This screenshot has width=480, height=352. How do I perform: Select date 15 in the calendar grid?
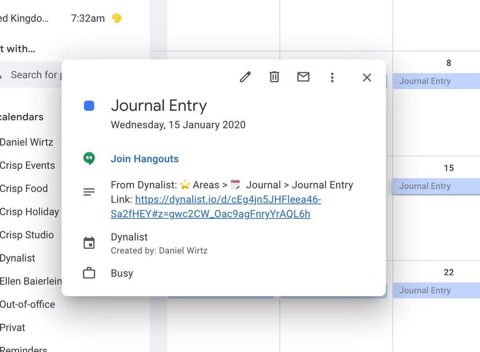pyautogui.click(x=449, y=168)
